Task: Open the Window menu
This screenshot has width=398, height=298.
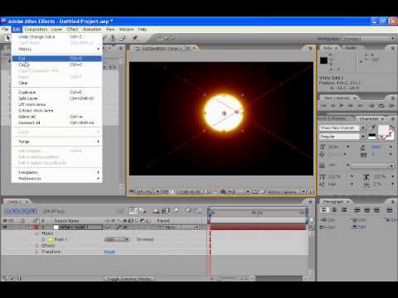Action: 126,29
